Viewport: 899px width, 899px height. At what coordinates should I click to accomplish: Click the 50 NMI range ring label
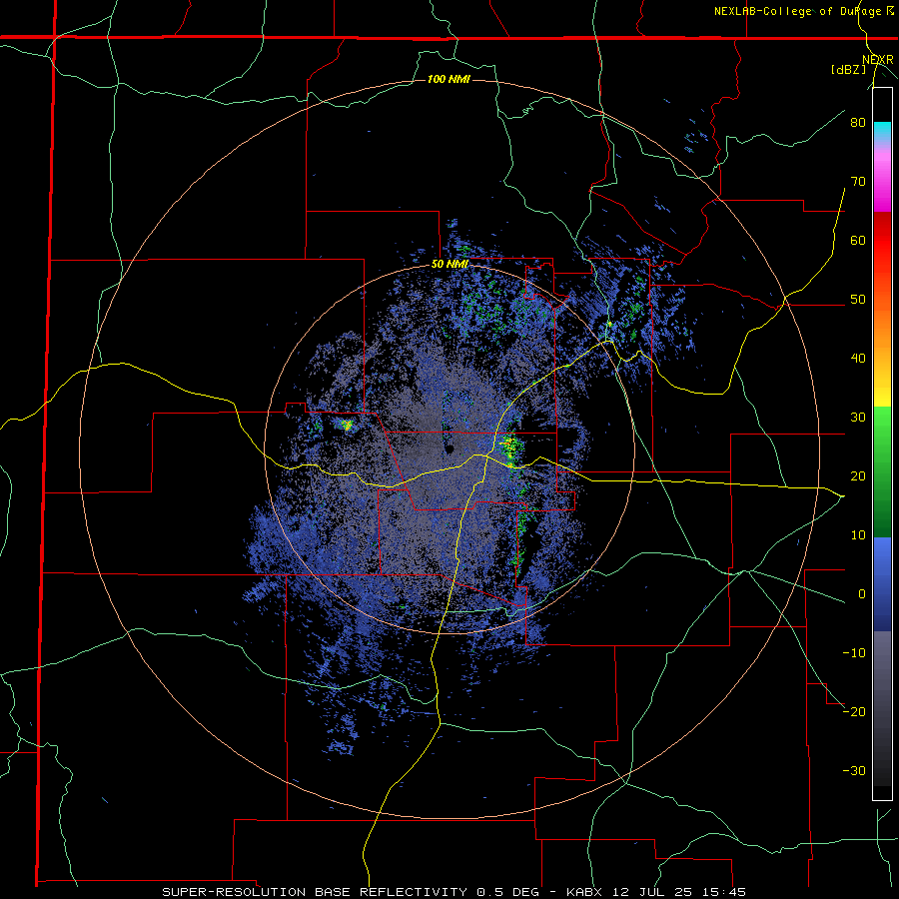tap(449, 265)
